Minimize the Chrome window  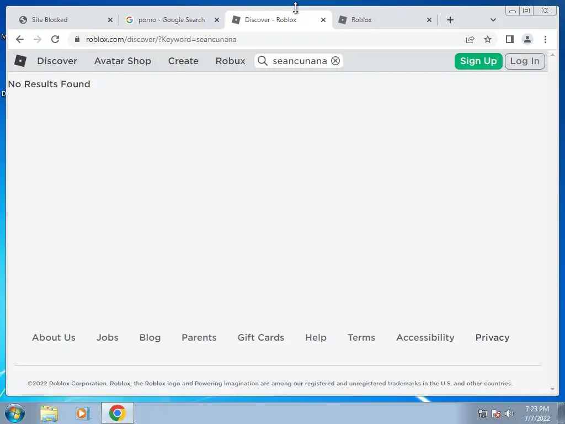click(513, 11)
